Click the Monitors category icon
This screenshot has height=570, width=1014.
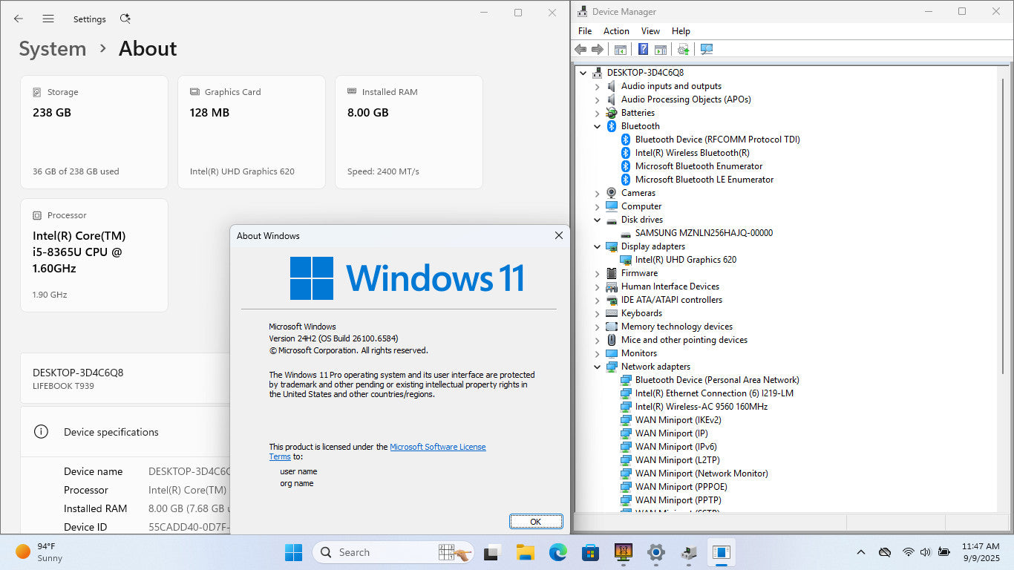[612, 353]
